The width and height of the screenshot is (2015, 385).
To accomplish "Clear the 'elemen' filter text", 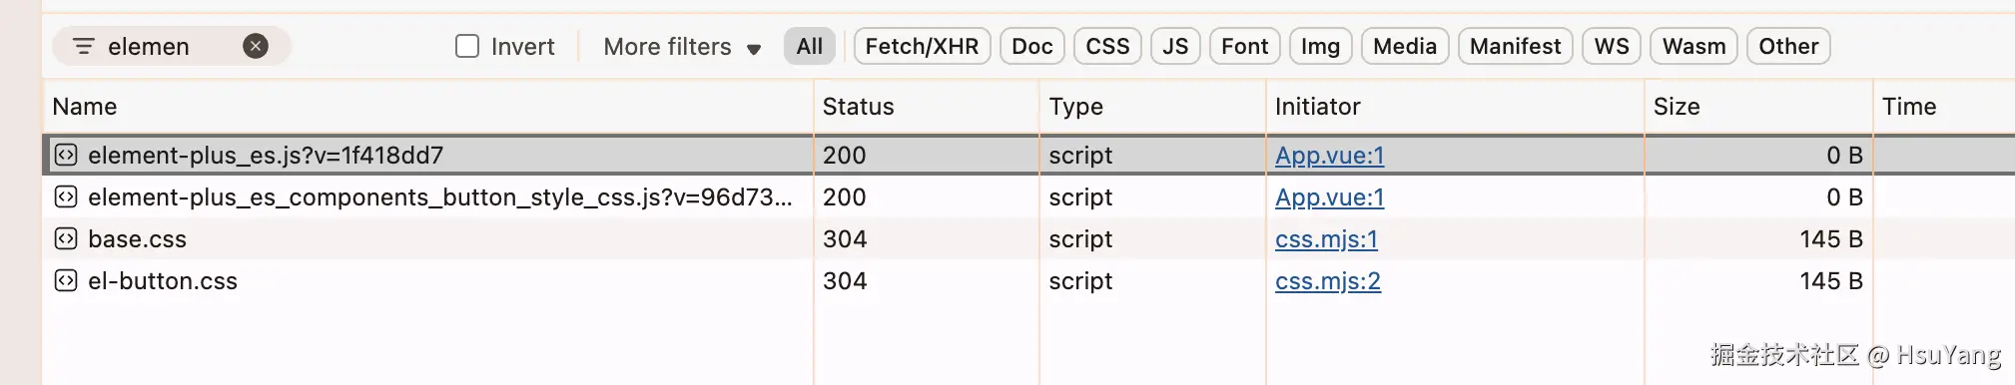I will click(256, 46).
